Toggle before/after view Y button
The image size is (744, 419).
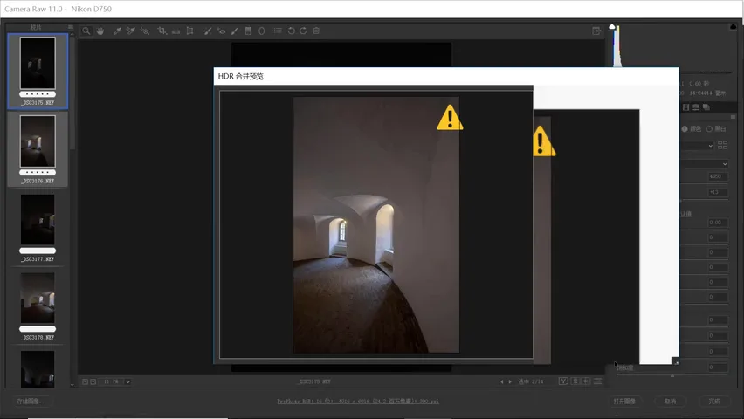point(563,381)
